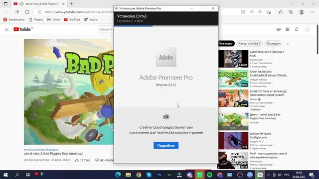
Task: Open Edge settings and more menu
Action: point(313,12)
